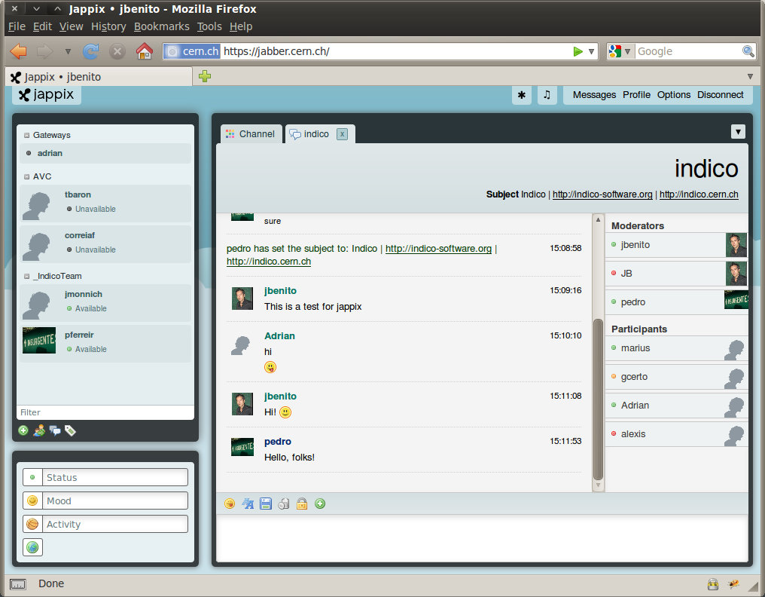Click the Firefox forward arrow
The image size is (765, 597).
tap(45, 51)
